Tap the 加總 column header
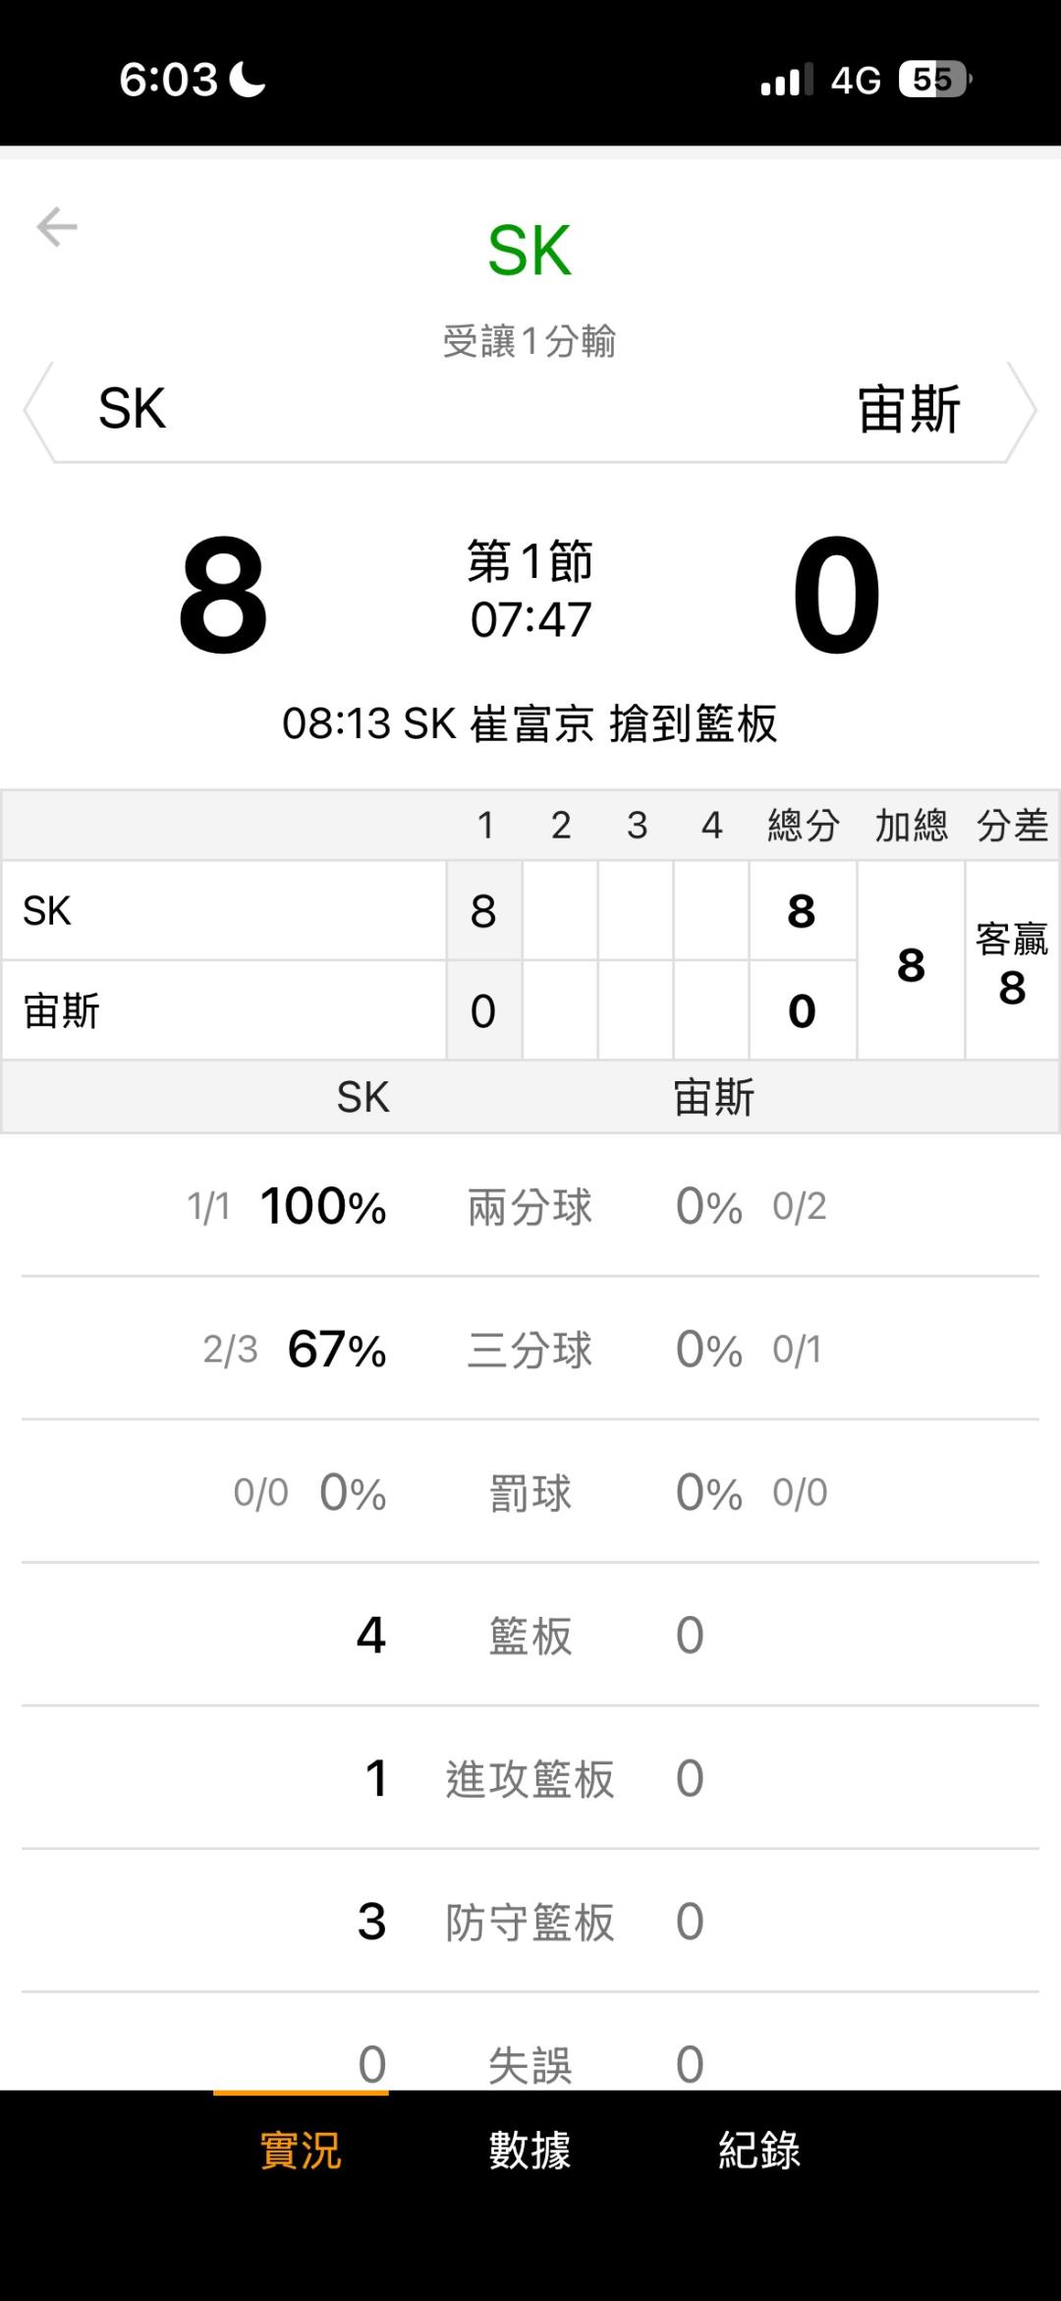This screenshot has width=1061, height=2301. tap(911, 826)
